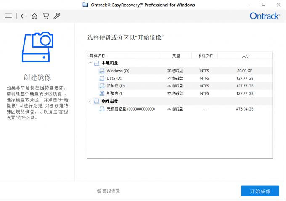Click the 新加卷 (F:) drive icon
This screenshot has height=201, width=286.
pos(102,93)
